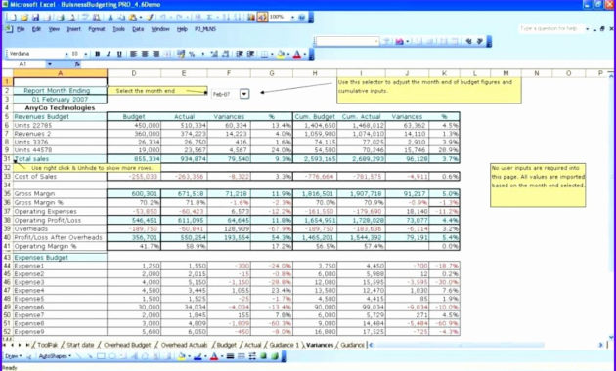Click the Open folder icon
616x371 pixels.
tap(24, 18)
